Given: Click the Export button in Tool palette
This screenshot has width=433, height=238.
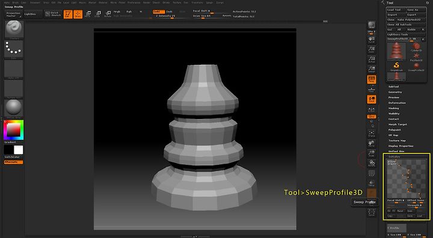Looking at the screenshot, I should pos(416,14).
